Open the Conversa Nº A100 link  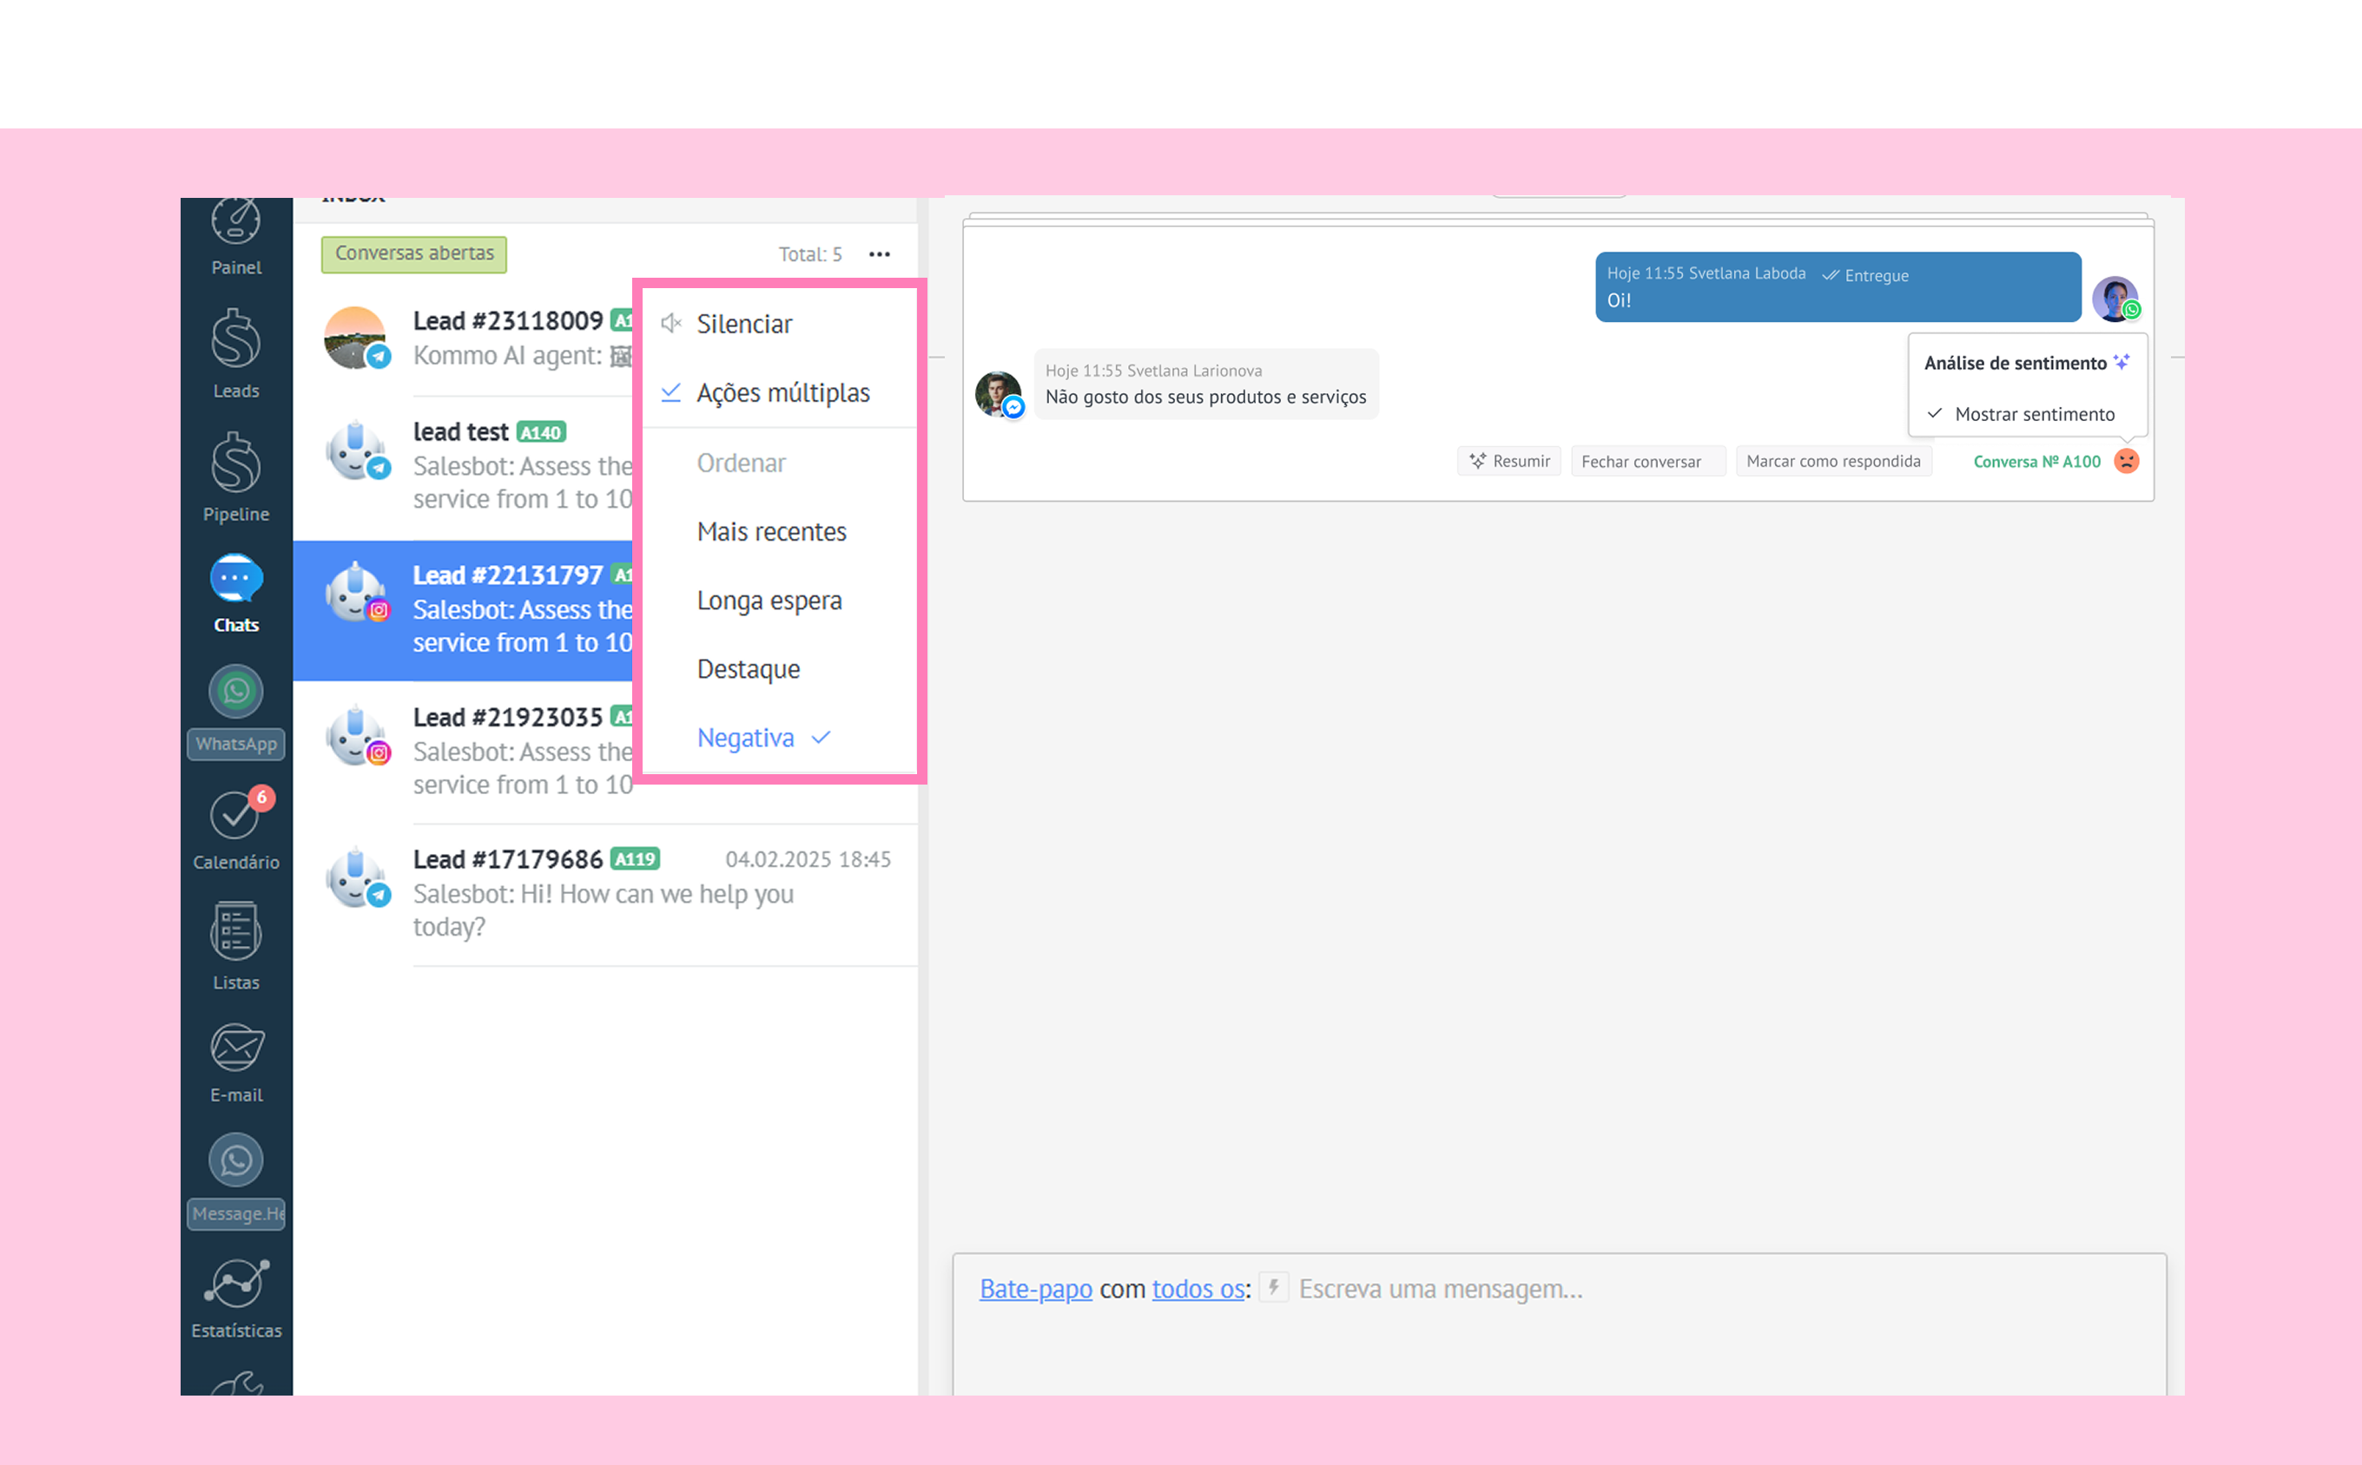coord(2036,461)
